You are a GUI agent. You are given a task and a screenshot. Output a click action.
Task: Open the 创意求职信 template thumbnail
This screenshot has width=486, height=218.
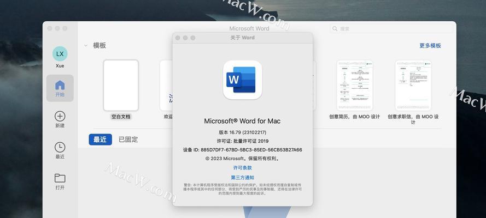(x=413, y=86)
